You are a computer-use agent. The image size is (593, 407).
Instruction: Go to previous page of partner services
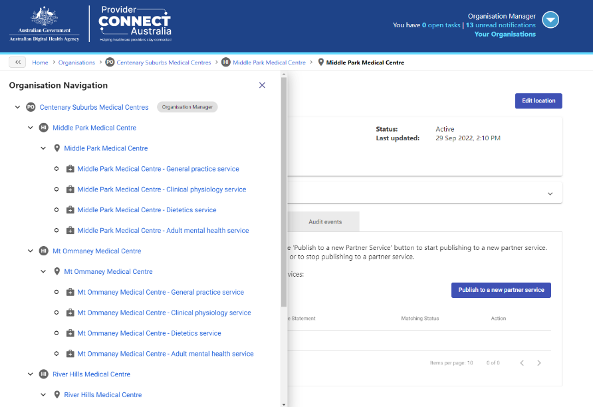pyautogui.click(x=522, y=362)
